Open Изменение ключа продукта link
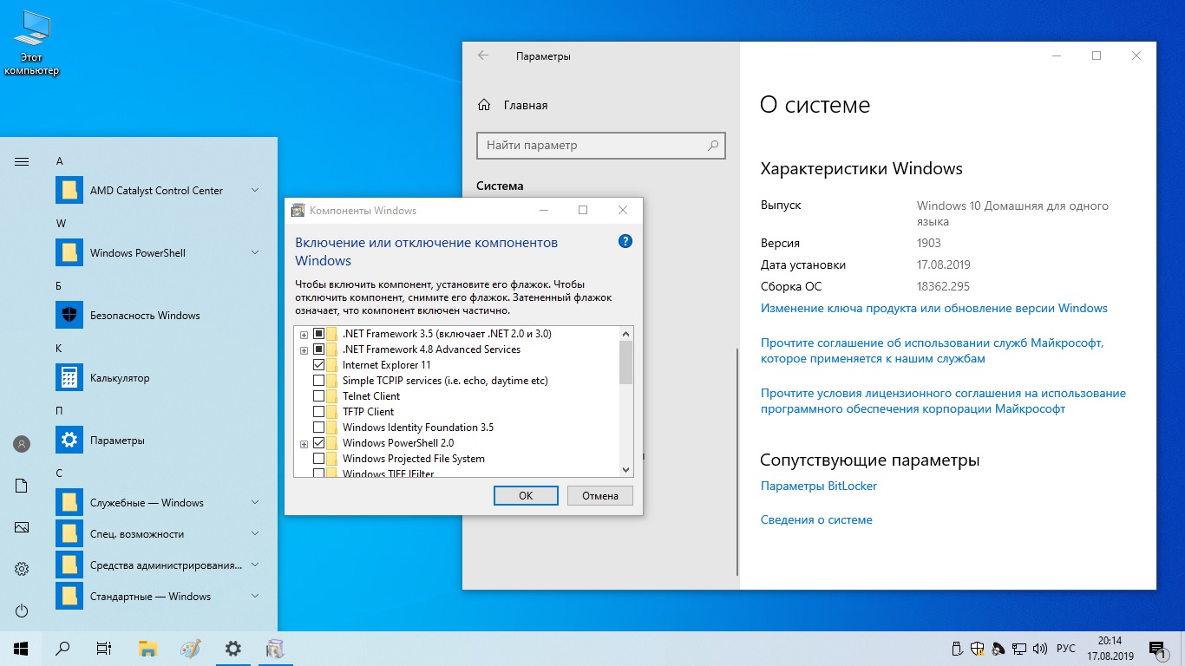Screen dimensions: 1185x666 tap(934, 308)
